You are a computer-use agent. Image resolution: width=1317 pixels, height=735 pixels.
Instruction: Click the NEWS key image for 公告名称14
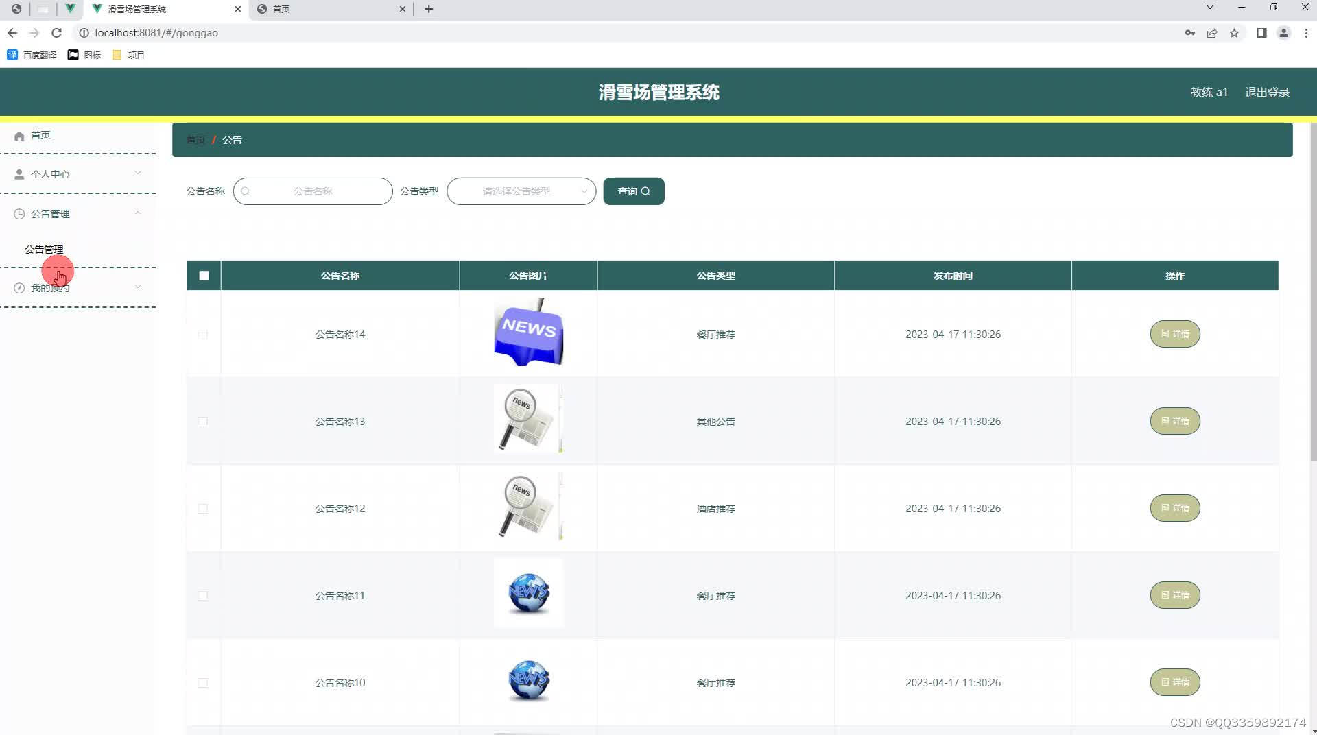click(528, 332)
